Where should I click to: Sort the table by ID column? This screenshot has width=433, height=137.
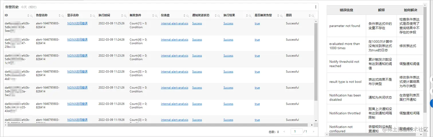point(28,15)
